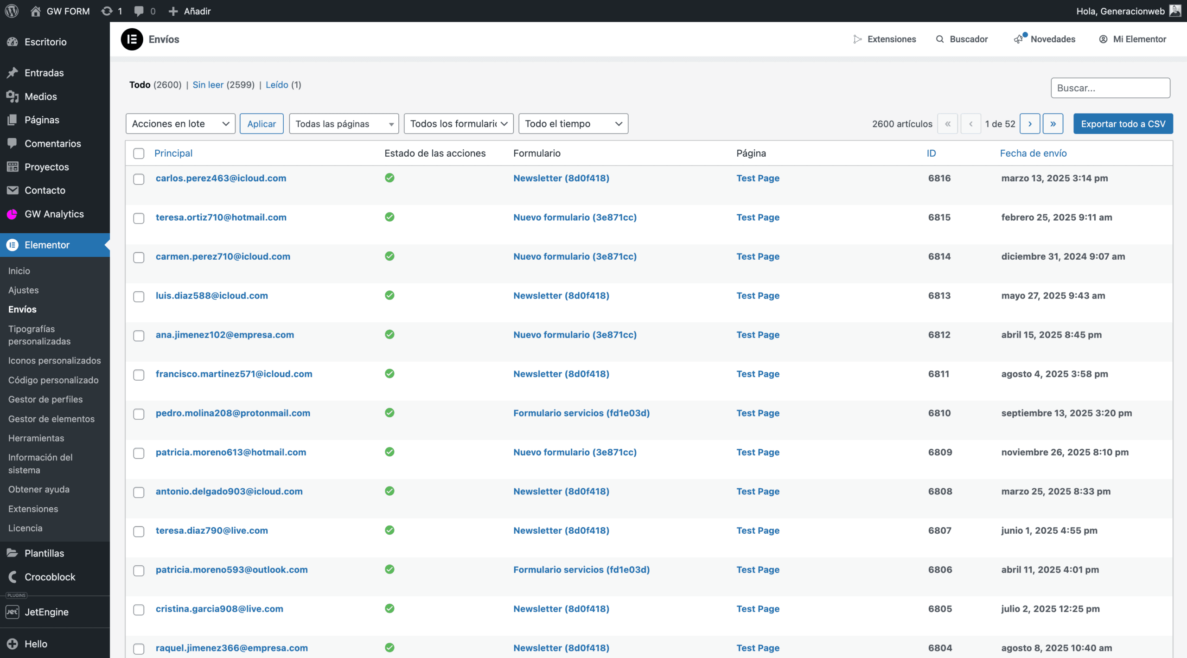The image size is (1187, 658).
Task: Jump to the last page of submissions
Action: (x=1053, y=124)
